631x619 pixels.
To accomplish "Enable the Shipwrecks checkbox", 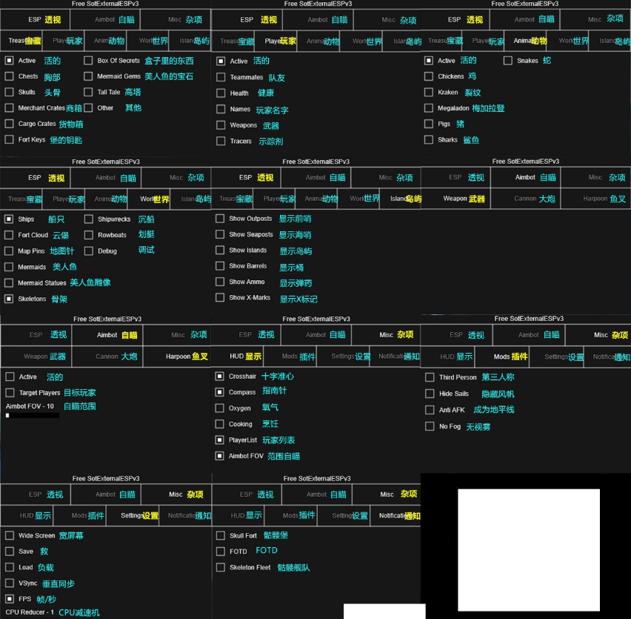I will pyautogui.click(x=89, y=219).
